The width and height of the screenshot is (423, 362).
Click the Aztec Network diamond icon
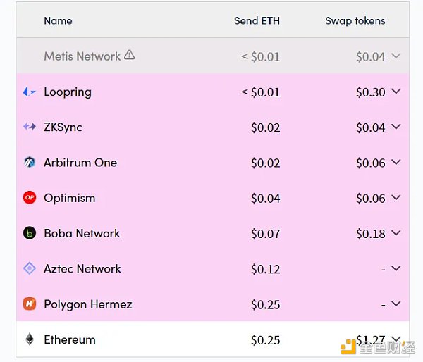[x=30, y=268]
